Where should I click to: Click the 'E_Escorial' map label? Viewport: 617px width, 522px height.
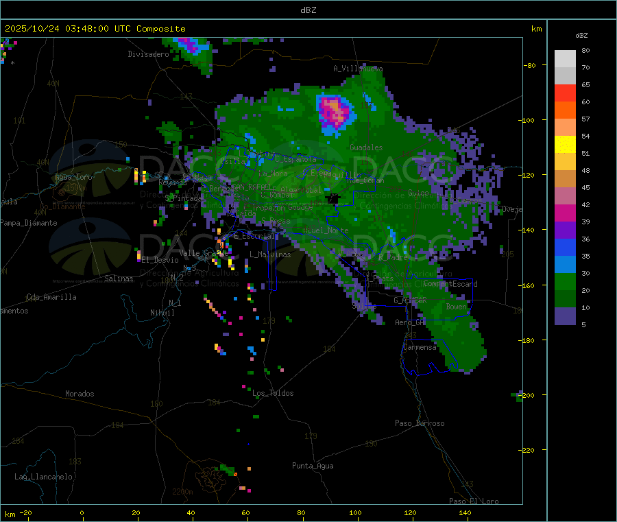pyautogui.click(x=254, y=236)
